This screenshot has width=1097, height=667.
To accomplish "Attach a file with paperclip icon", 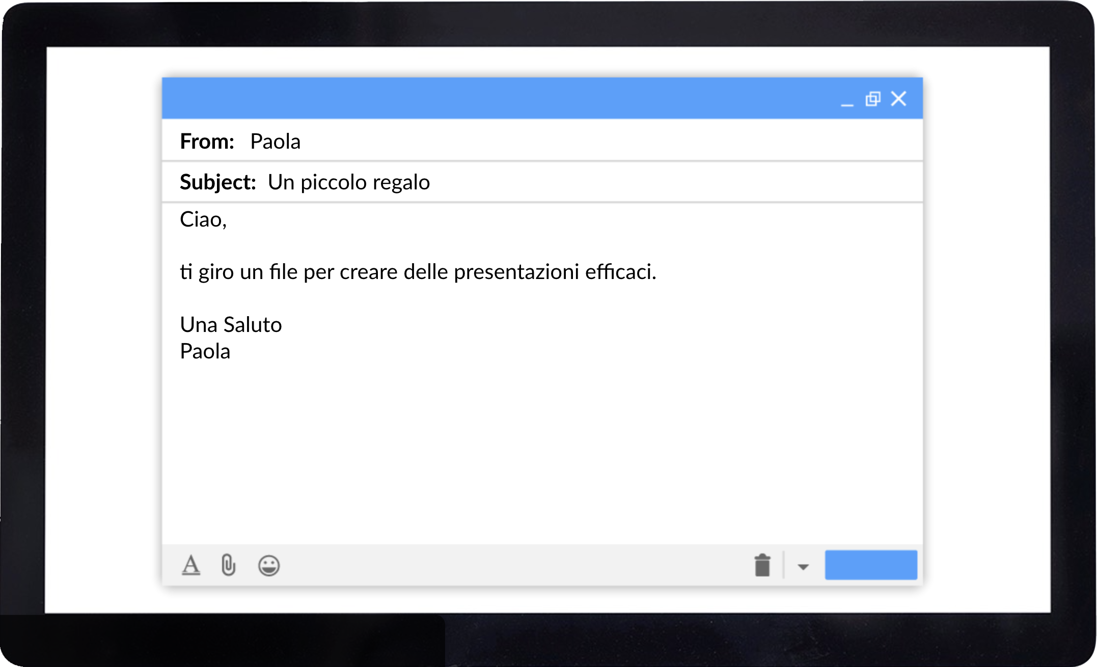I will point(229,565).
